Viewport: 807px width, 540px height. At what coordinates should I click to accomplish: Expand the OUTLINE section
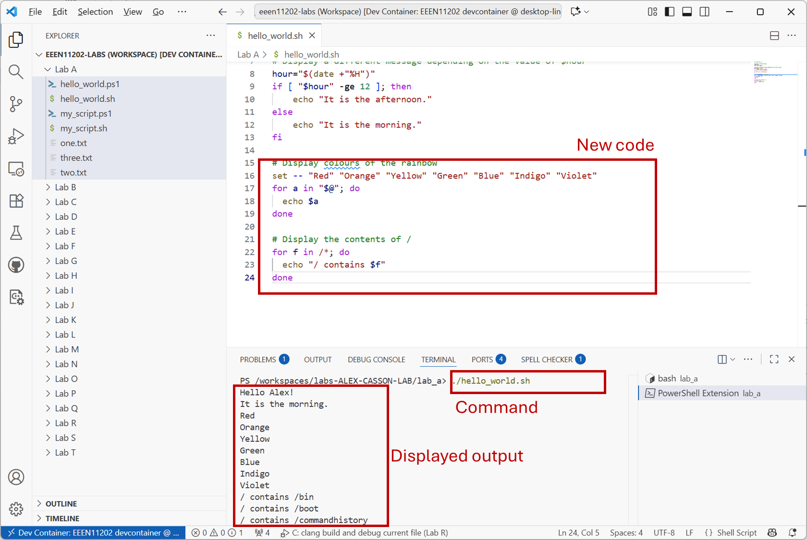click(61, 504)
